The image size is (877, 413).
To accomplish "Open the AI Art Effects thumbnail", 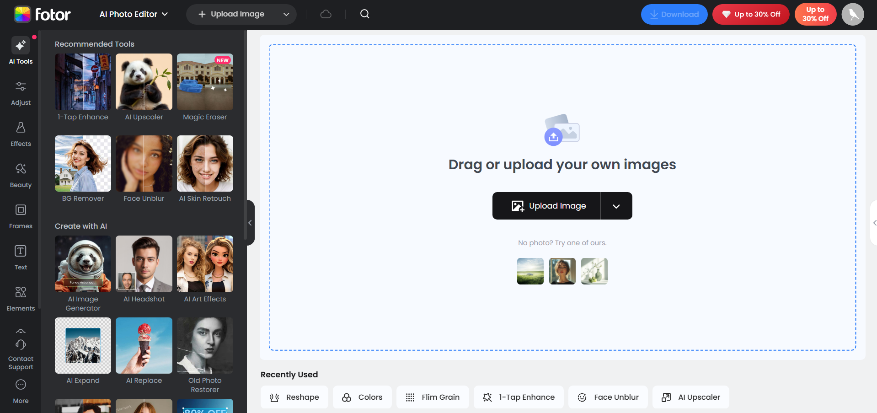I will pos(205,264).
